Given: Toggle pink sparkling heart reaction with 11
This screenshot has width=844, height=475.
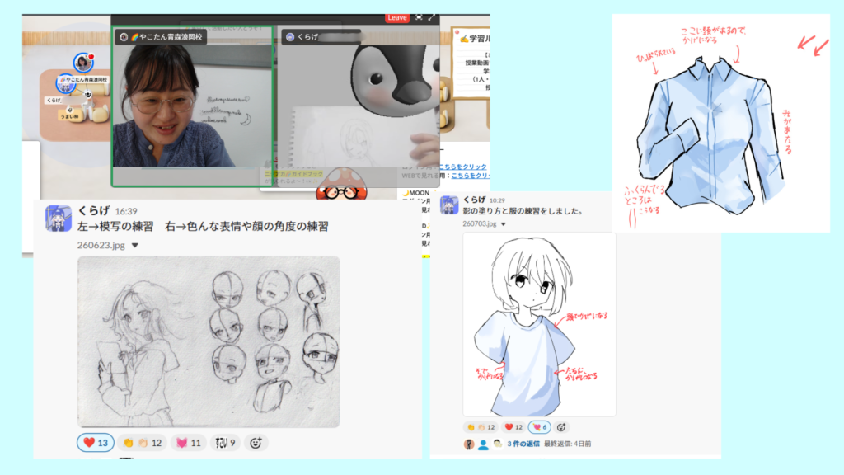Looking at the screenshot, I should (189, 443).
